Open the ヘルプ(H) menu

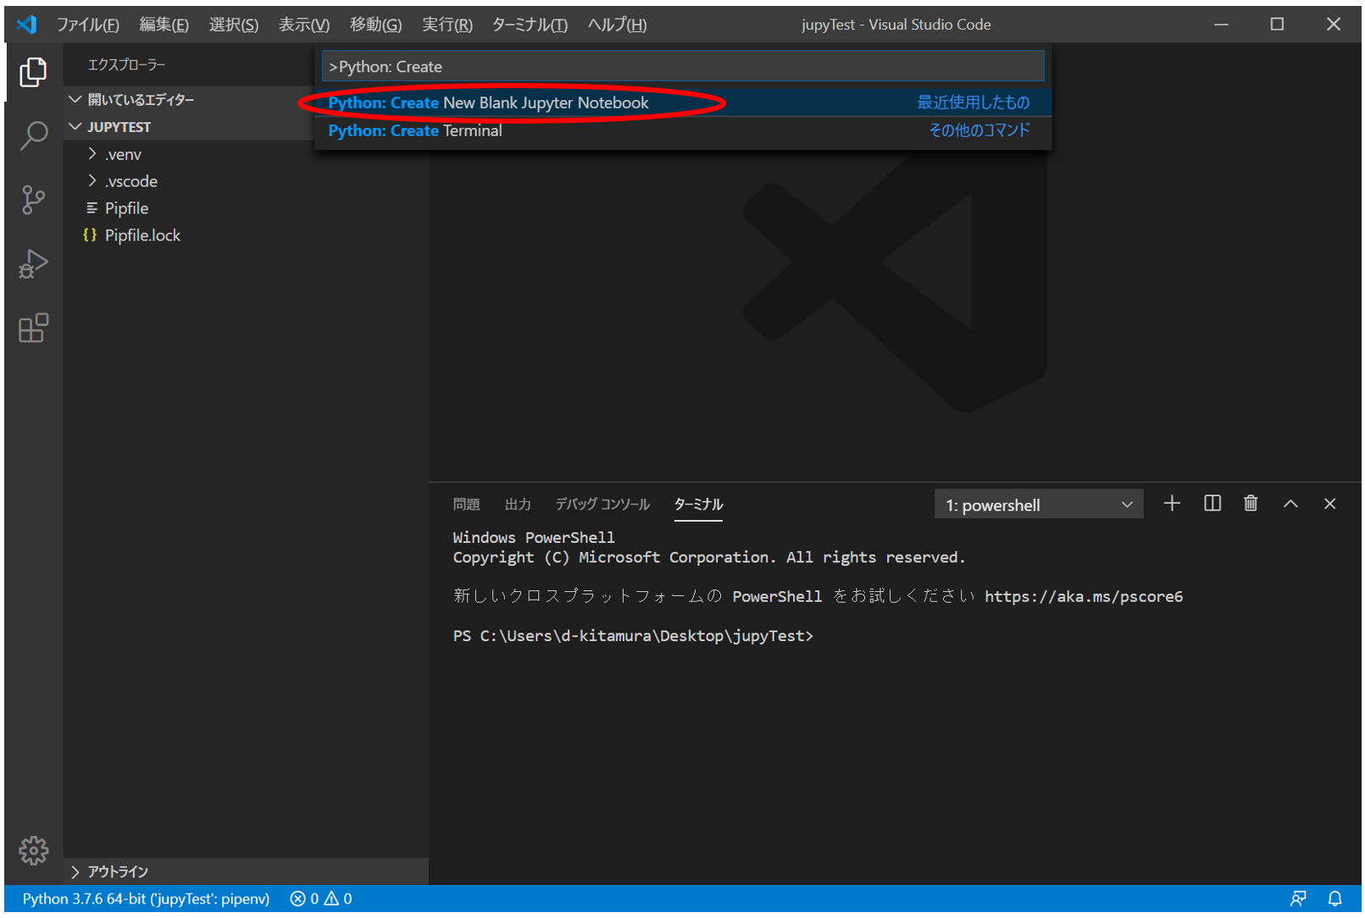click(x=618, y=25)
